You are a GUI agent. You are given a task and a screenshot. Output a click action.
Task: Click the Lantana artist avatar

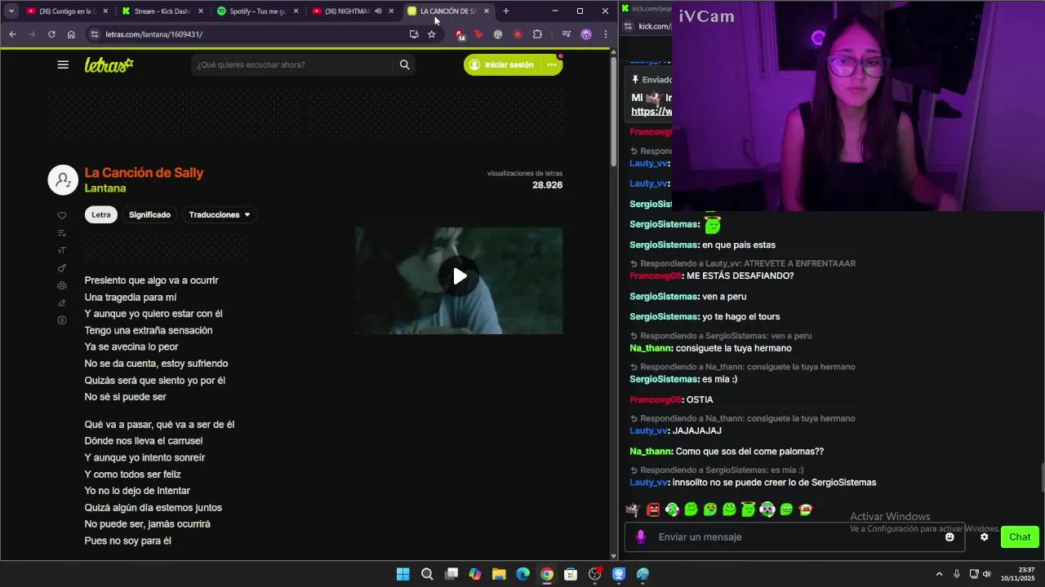[x=63, y=180]
